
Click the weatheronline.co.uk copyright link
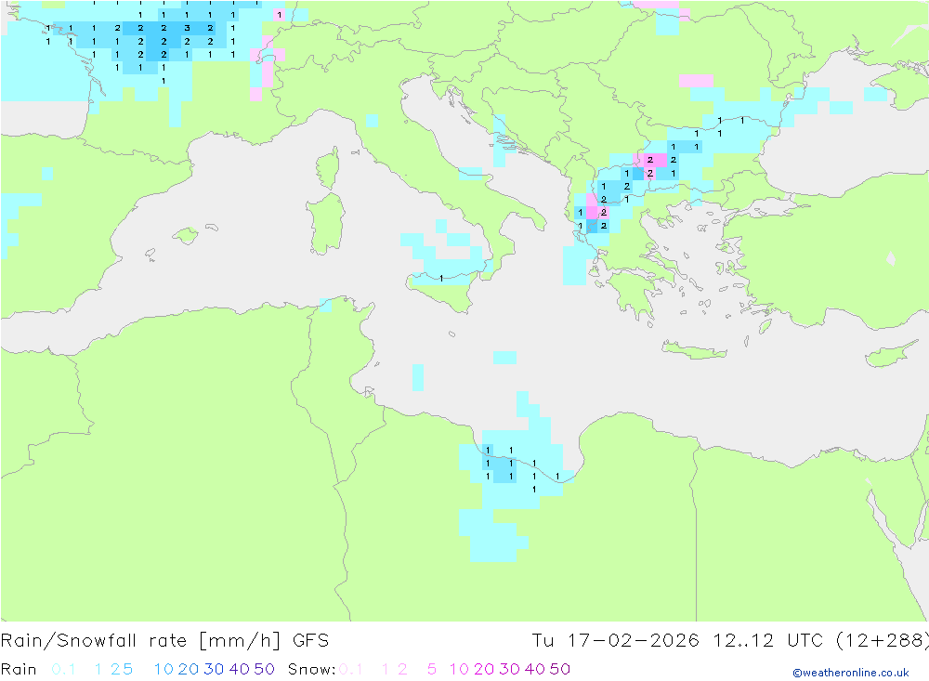pos(851,673)
